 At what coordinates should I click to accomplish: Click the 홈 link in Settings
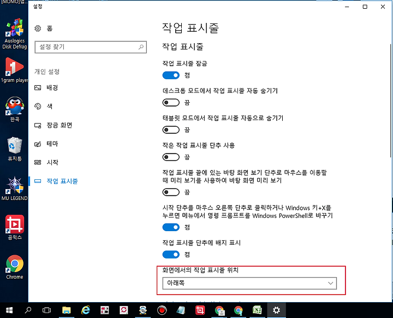[49, 28]
